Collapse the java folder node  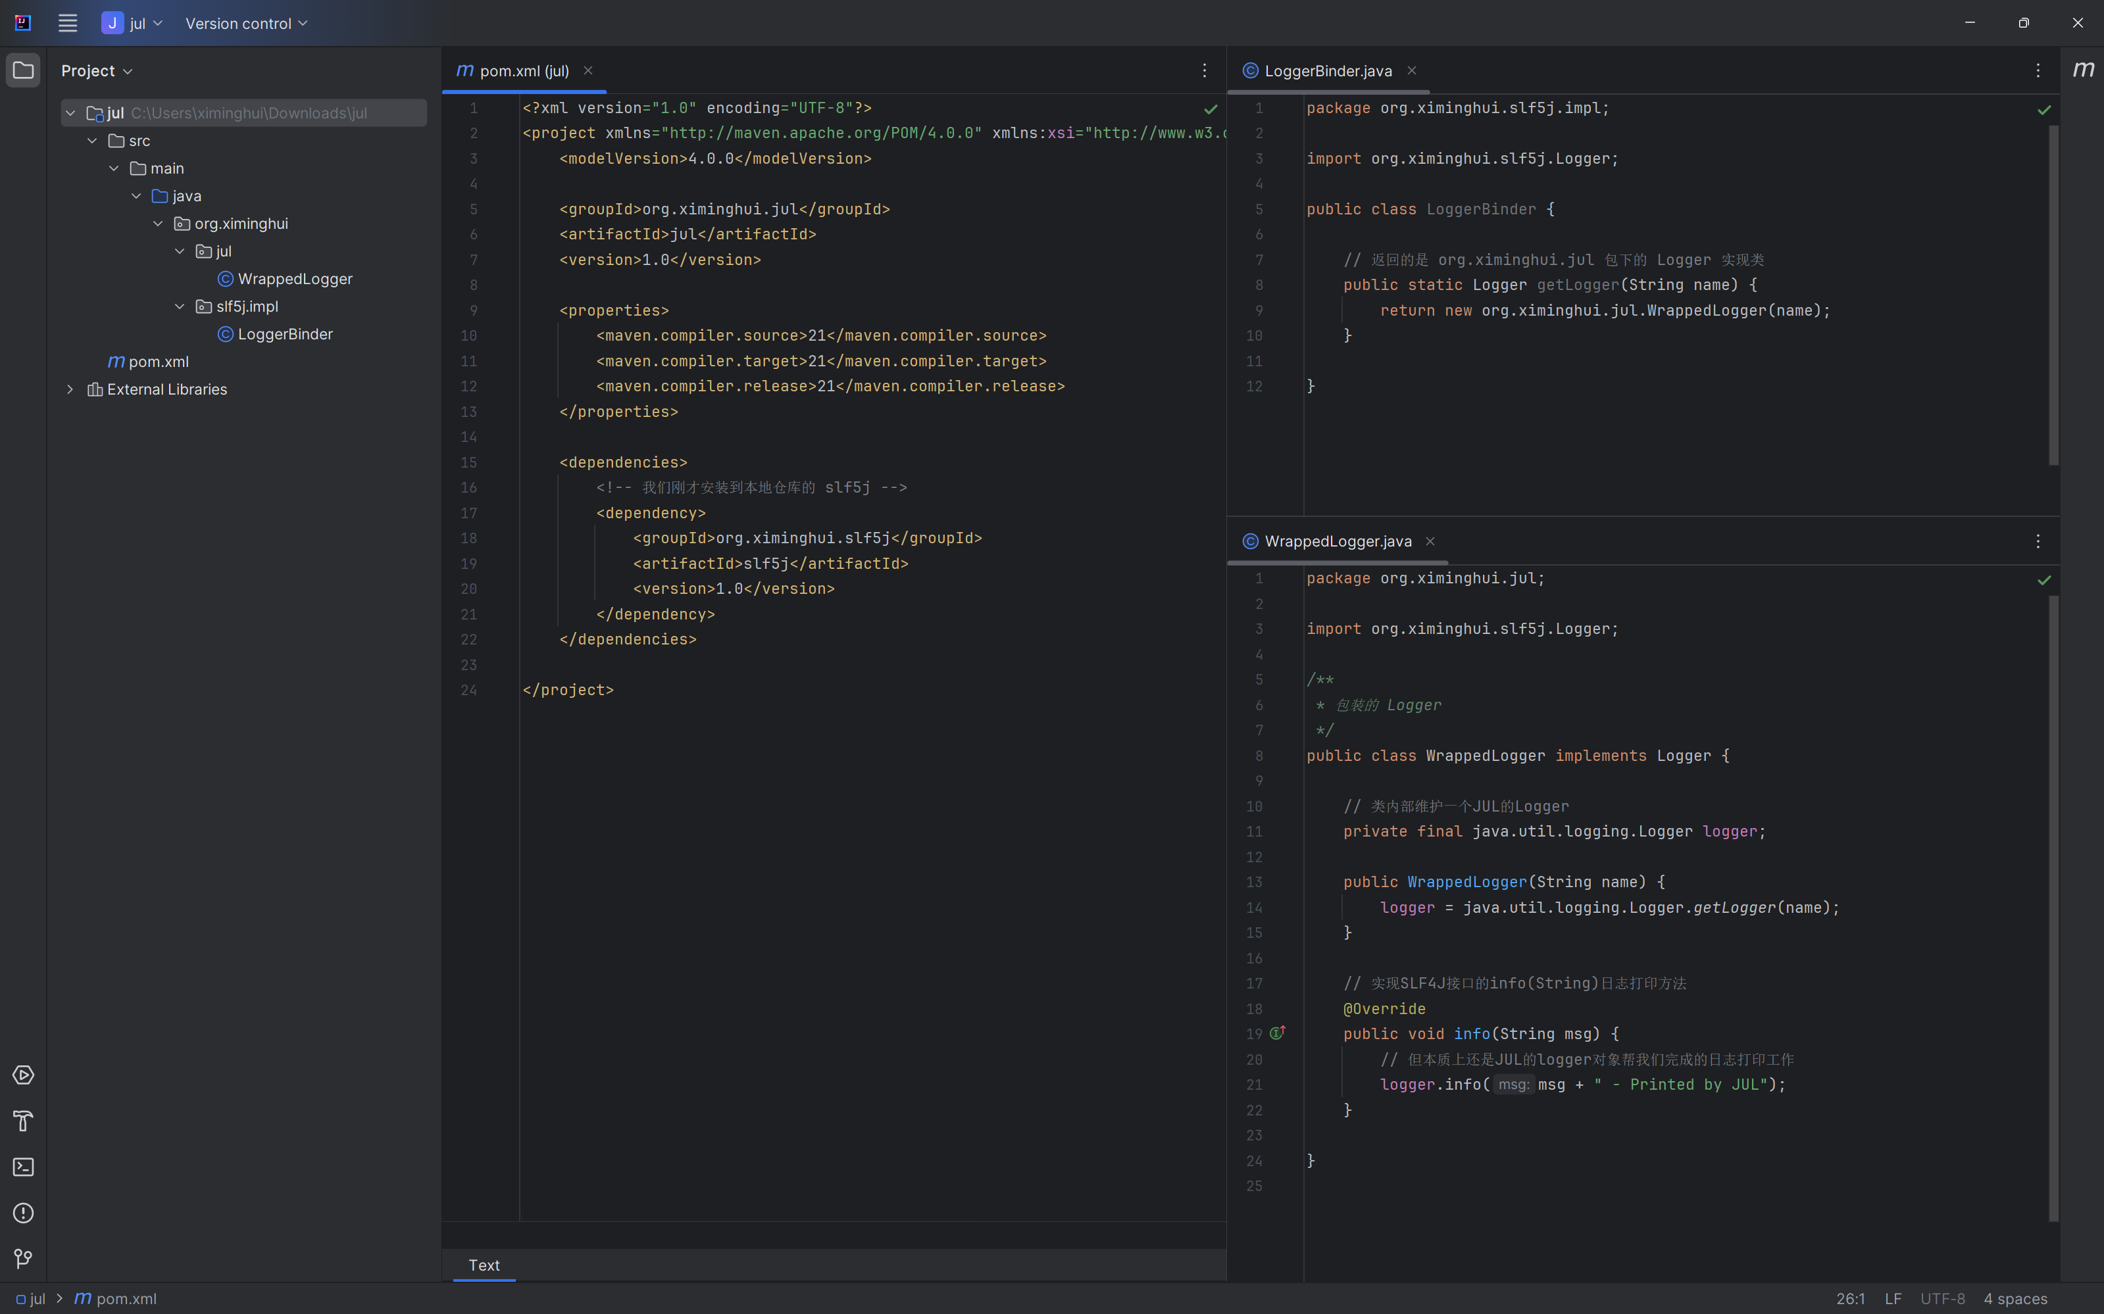[x=136, y=197]
